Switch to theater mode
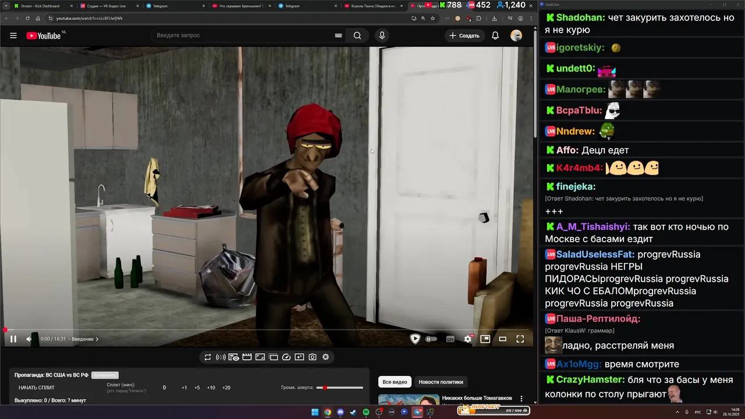This screenshot has width=745, height=419. click(x=503, y=339)
